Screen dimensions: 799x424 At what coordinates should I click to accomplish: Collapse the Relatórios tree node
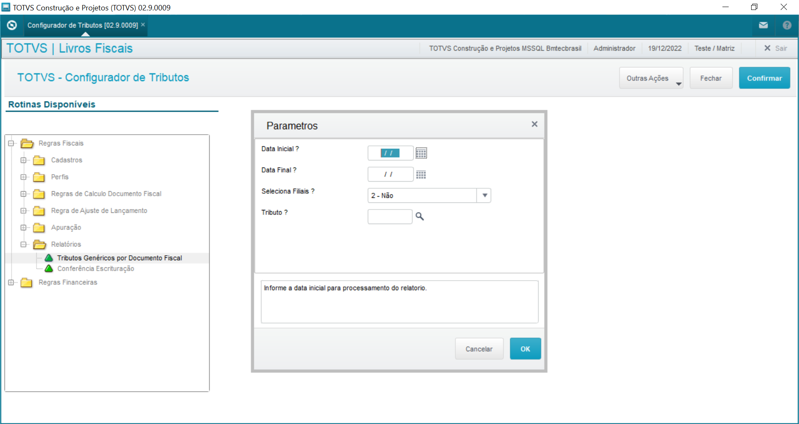[x=23, y=244]
